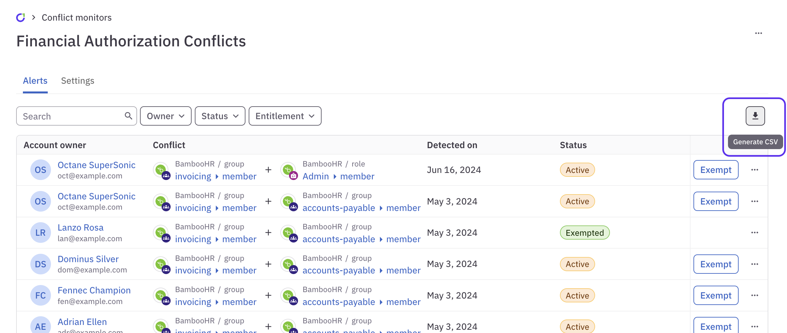The image size is (787, 333).
Task: Select the Alerts tab
Action: pyautogui.click(x=35, y=81)
